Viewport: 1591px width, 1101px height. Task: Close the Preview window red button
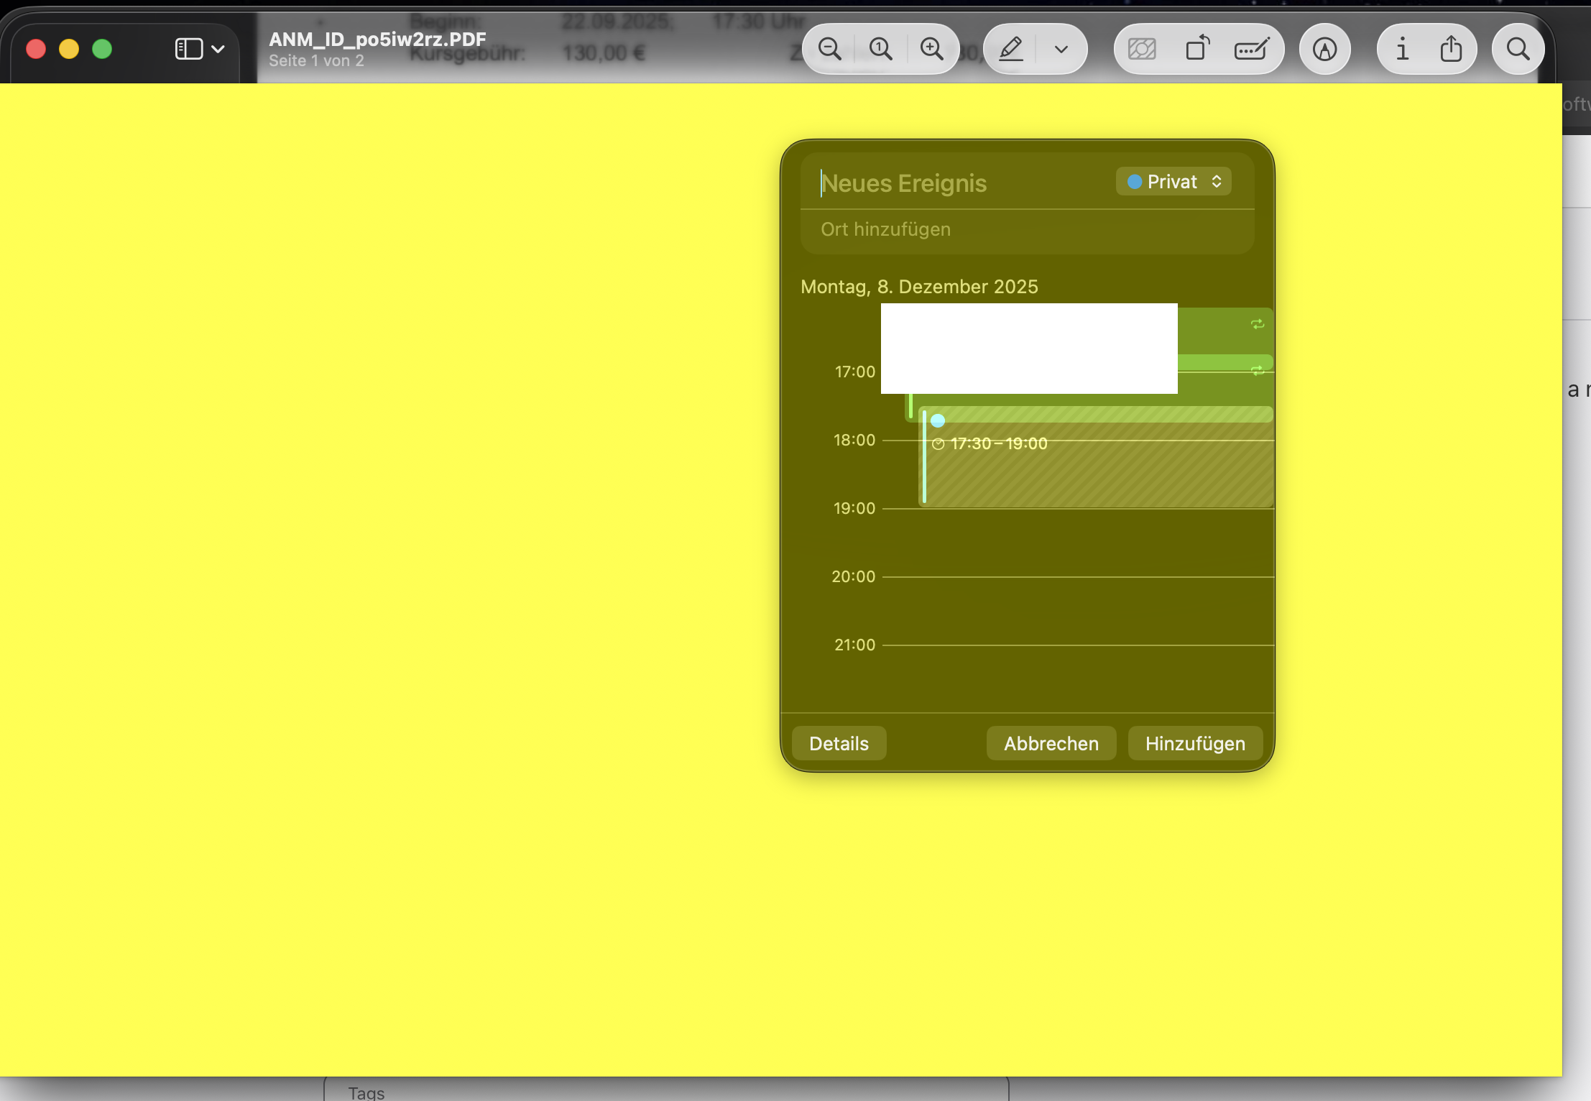[36, 49]
